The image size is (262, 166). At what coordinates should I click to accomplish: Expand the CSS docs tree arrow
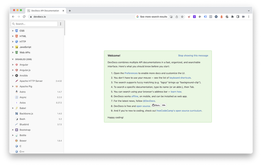point(13,31)
